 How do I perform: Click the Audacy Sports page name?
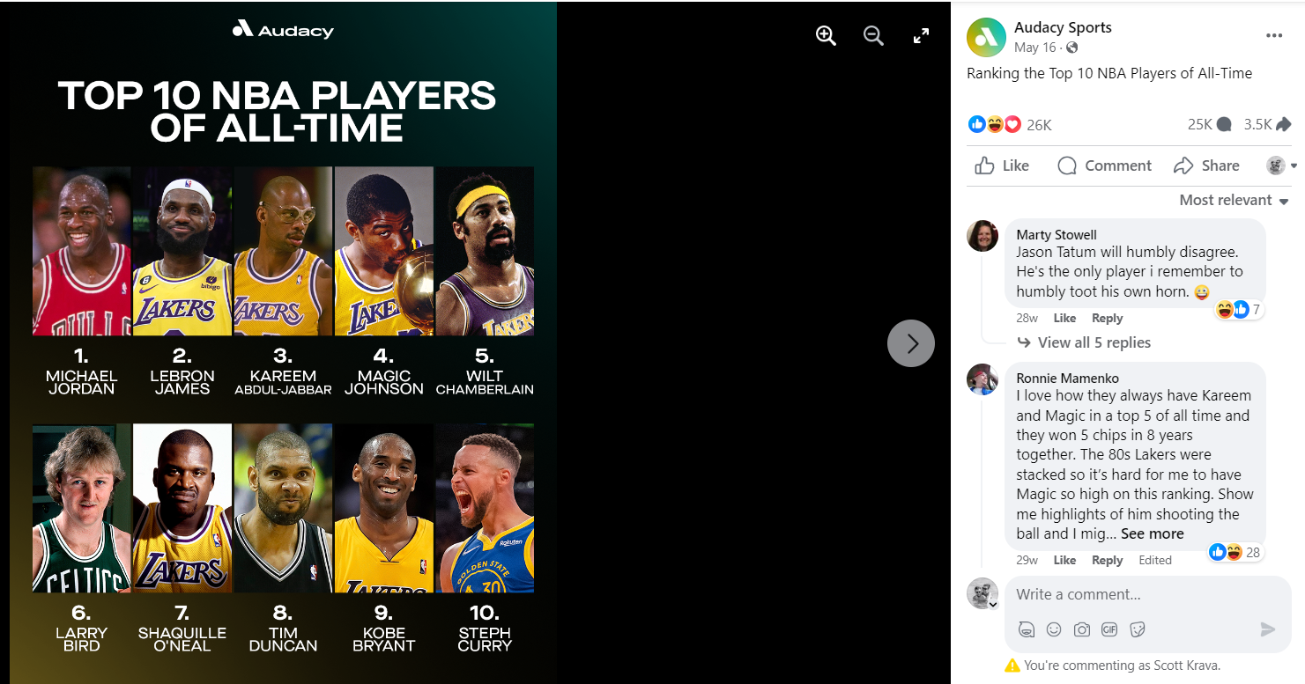pos(1063,27)
